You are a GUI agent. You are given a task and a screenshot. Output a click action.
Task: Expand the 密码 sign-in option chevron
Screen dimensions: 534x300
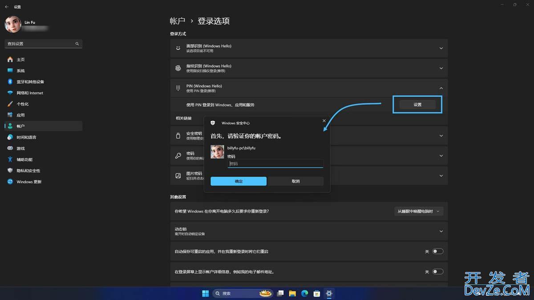pyautogui.click(x=441, y=156)
